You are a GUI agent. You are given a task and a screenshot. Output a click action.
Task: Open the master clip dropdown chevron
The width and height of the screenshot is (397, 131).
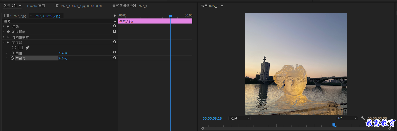31,16
